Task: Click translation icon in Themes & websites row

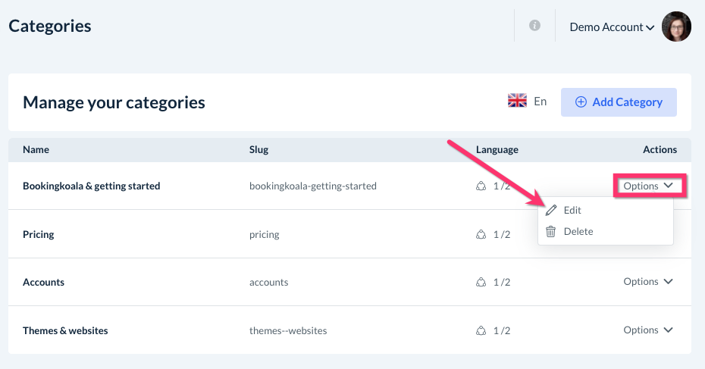Action: (x=481, y=330)
